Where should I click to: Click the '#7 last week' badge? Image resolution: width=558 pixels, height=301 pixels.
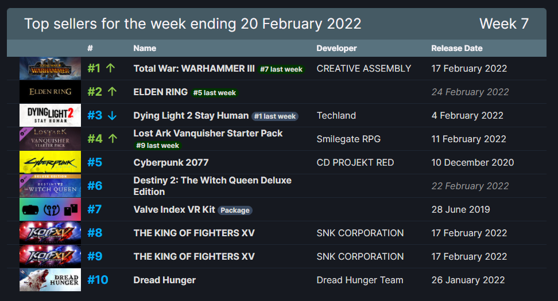pos(281,69)
